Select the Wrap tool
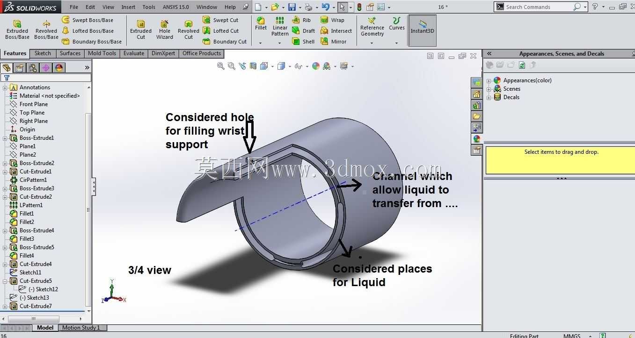Viewport: 635px width, 338px height. coord(332,20)
